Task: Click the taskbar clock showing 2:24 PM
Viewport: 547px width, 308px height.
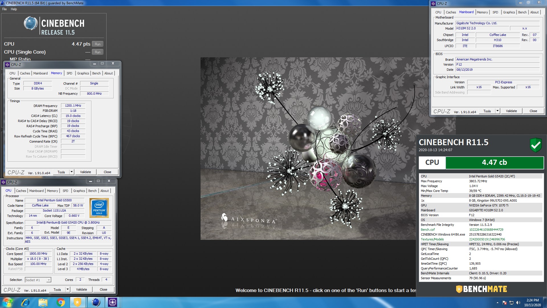Action: tap(532, 303)
